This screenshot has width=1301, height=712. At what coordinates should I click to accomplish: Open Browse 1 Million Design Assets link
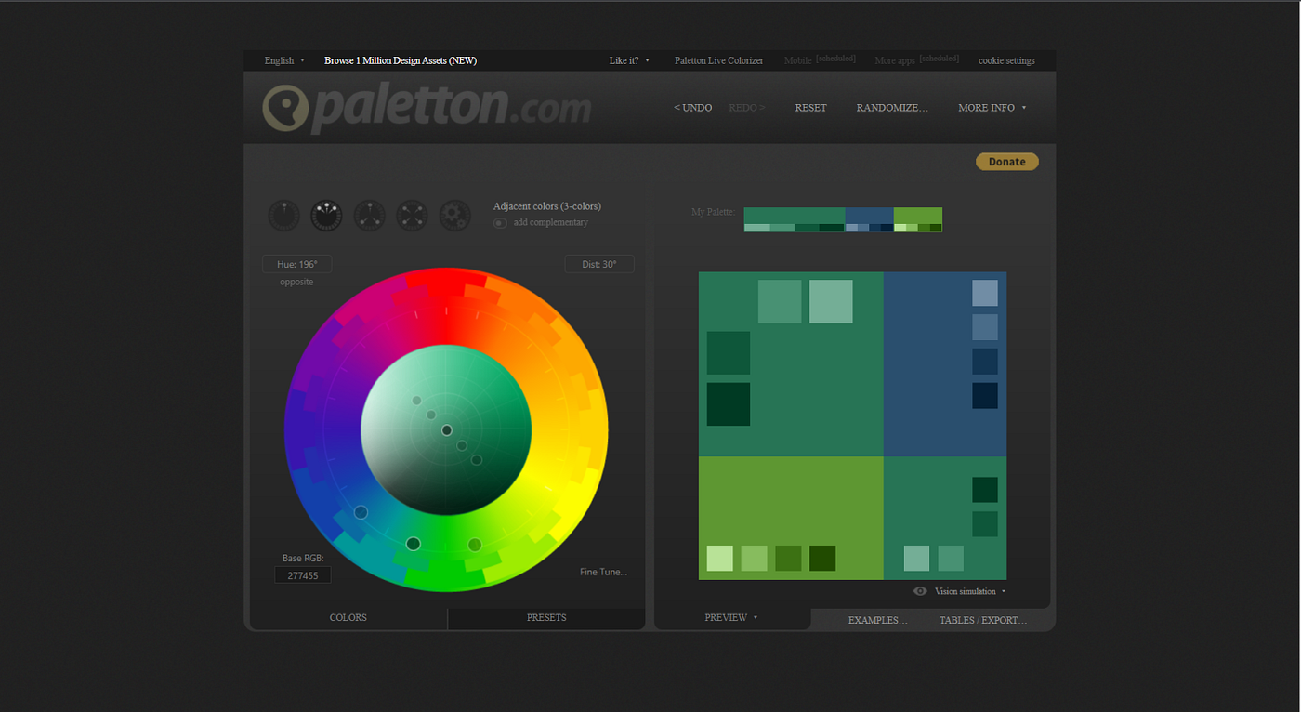point(401,60)
